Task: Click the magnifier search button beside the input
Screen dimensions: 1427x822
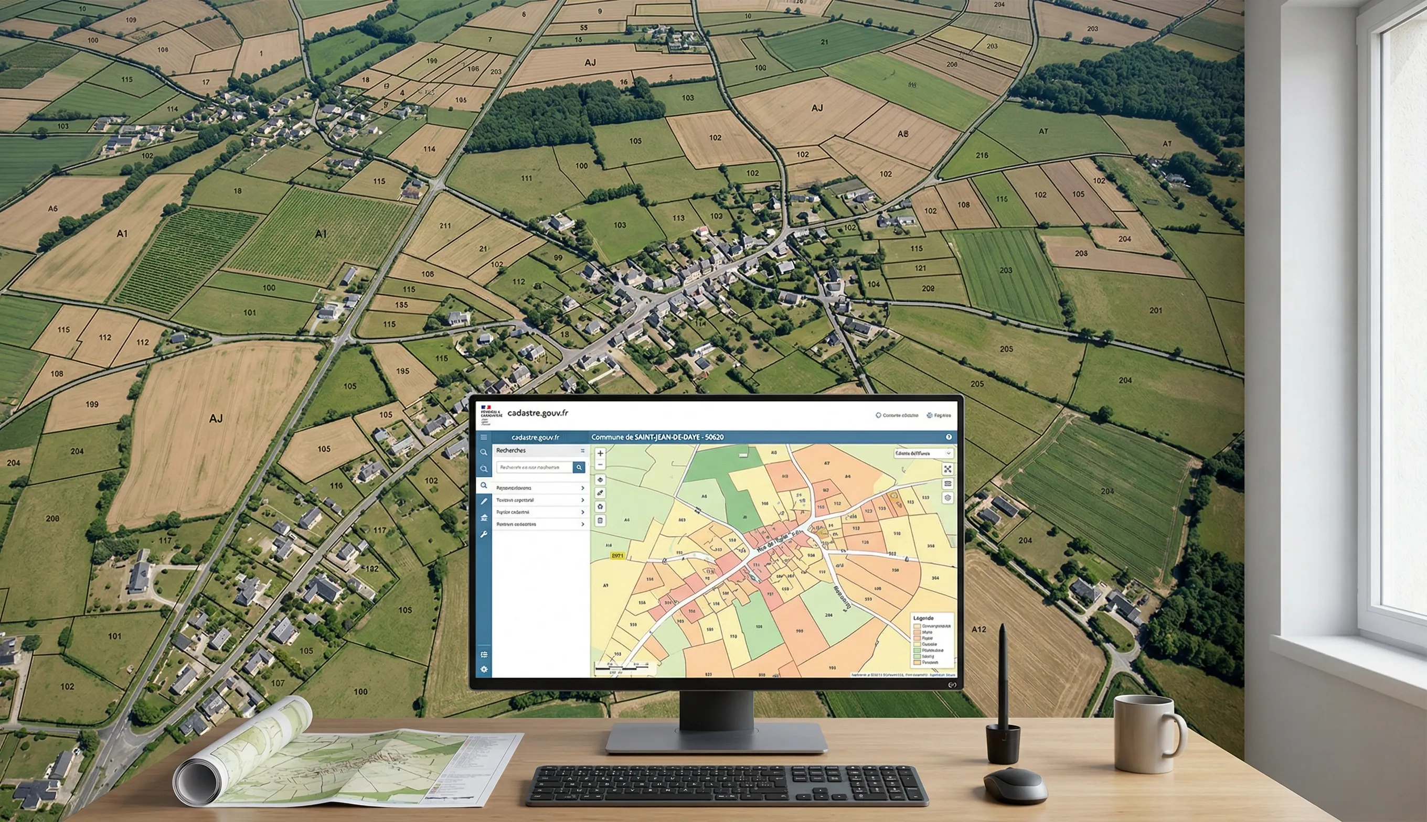Action: (x=579, y=468)
